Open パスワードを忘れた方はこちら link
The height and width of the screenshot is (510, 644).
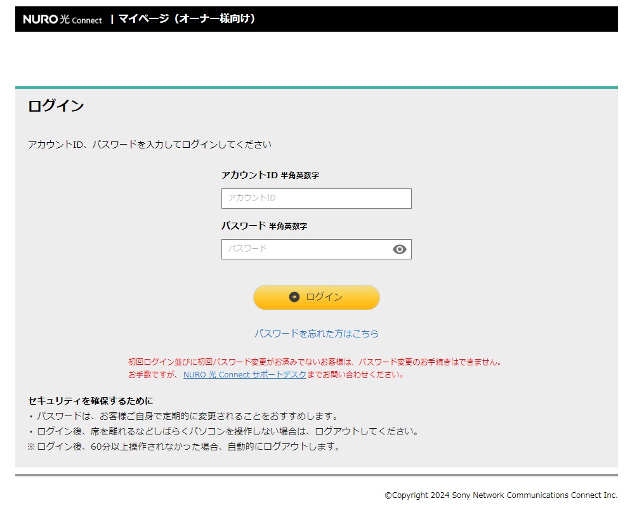(x=316, y=333)
